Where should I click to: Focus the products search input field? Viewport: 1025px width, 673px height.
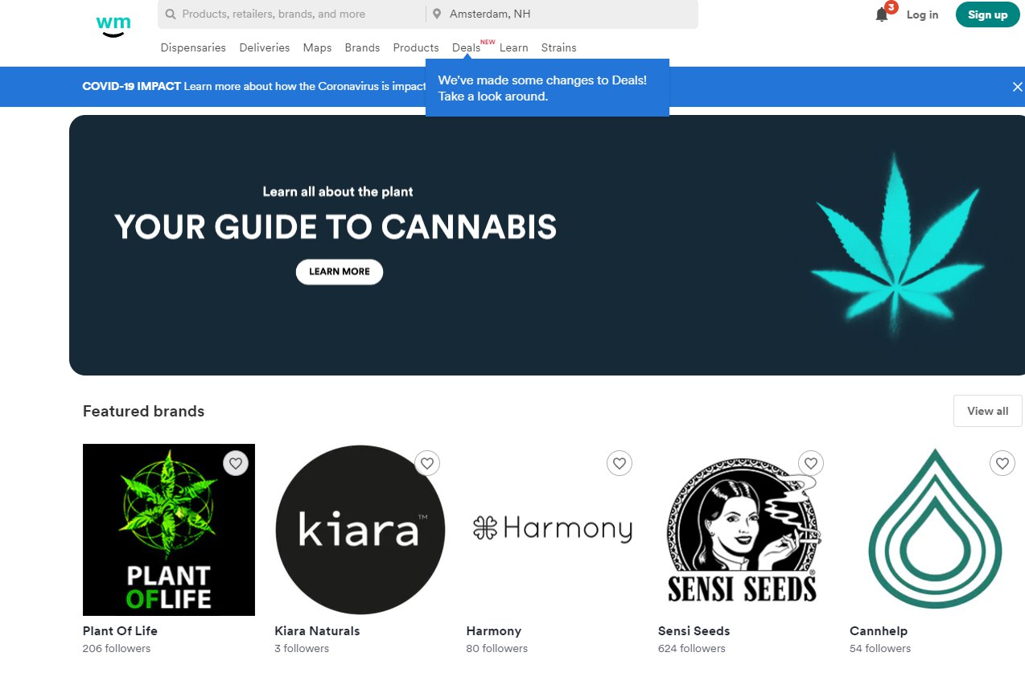point(292,14)
